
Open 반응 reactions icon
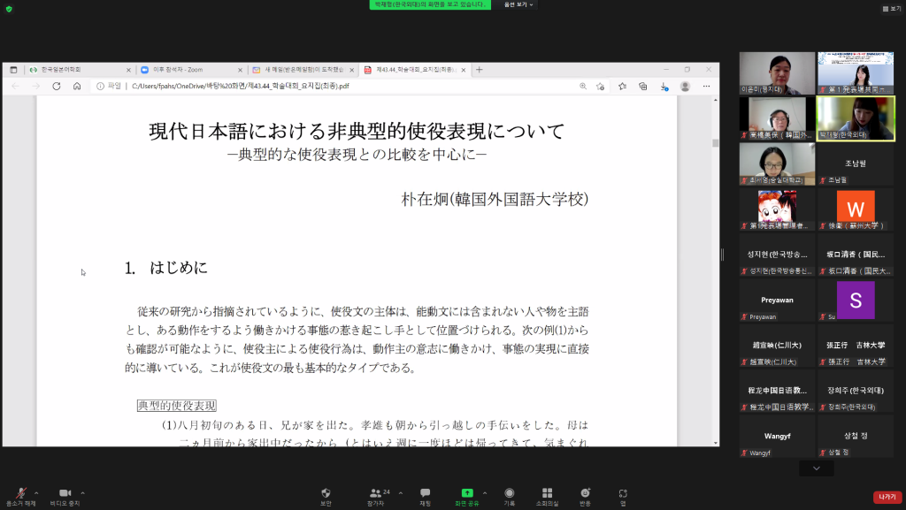pyautogui.click(x=586, y=497)
